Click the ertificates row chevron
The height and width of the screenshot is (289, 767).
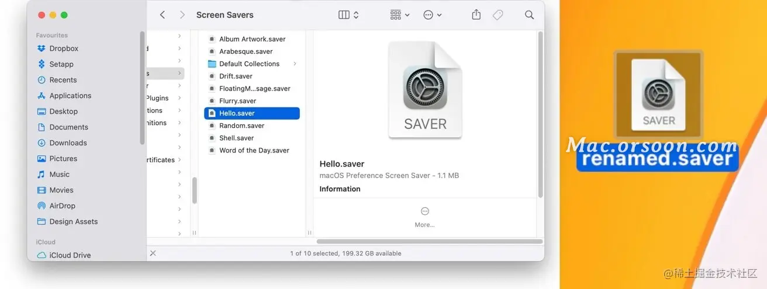click(x=179, y=160)
